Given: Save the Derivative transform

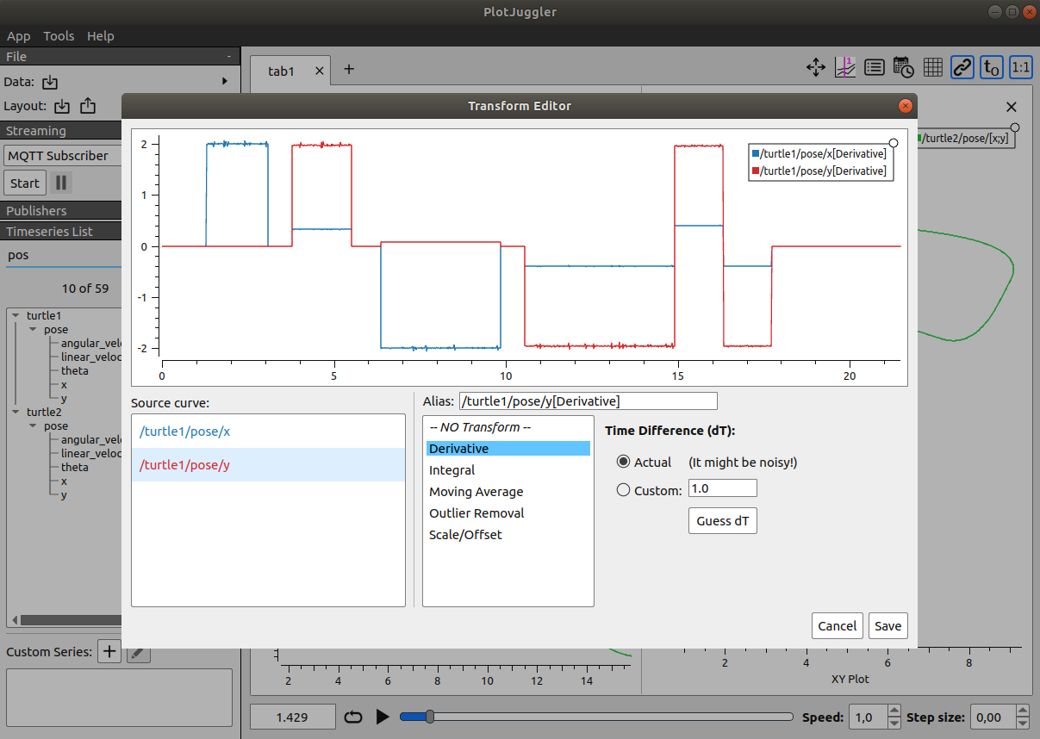Looking at the screenshot, I should (887, 625).
